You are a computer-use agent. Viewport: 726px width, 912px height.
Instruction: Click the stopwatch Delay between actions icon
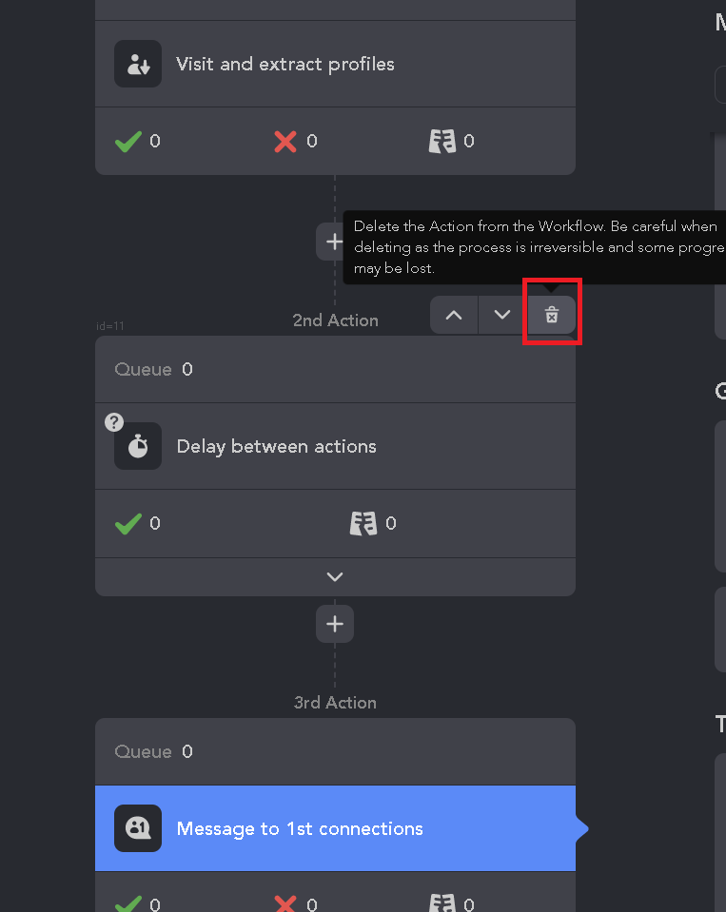[138, 446]
